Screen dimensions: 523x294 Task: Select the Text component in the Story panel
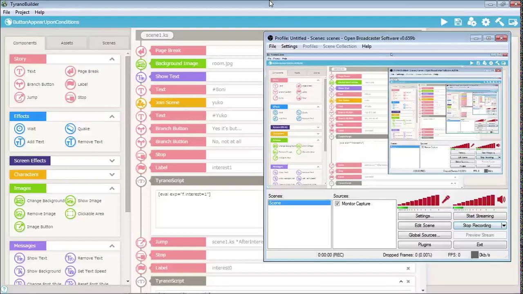click(25, 71)
